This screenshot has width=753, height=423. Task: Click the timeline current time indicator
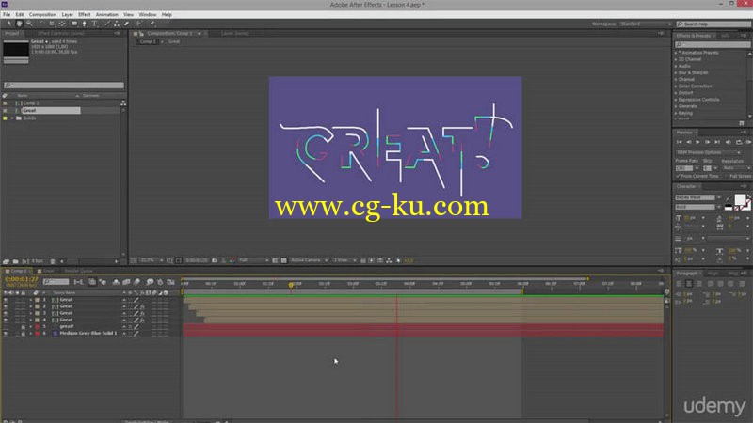point(291,285)
